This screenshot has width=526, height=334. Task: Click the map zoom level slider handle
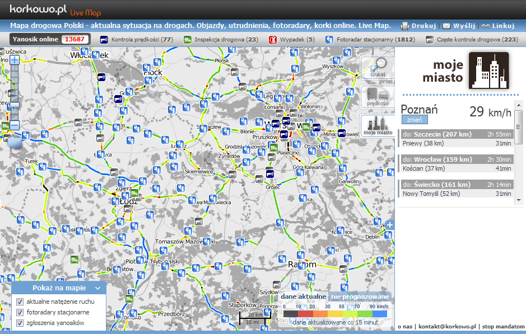pos(15,105)
